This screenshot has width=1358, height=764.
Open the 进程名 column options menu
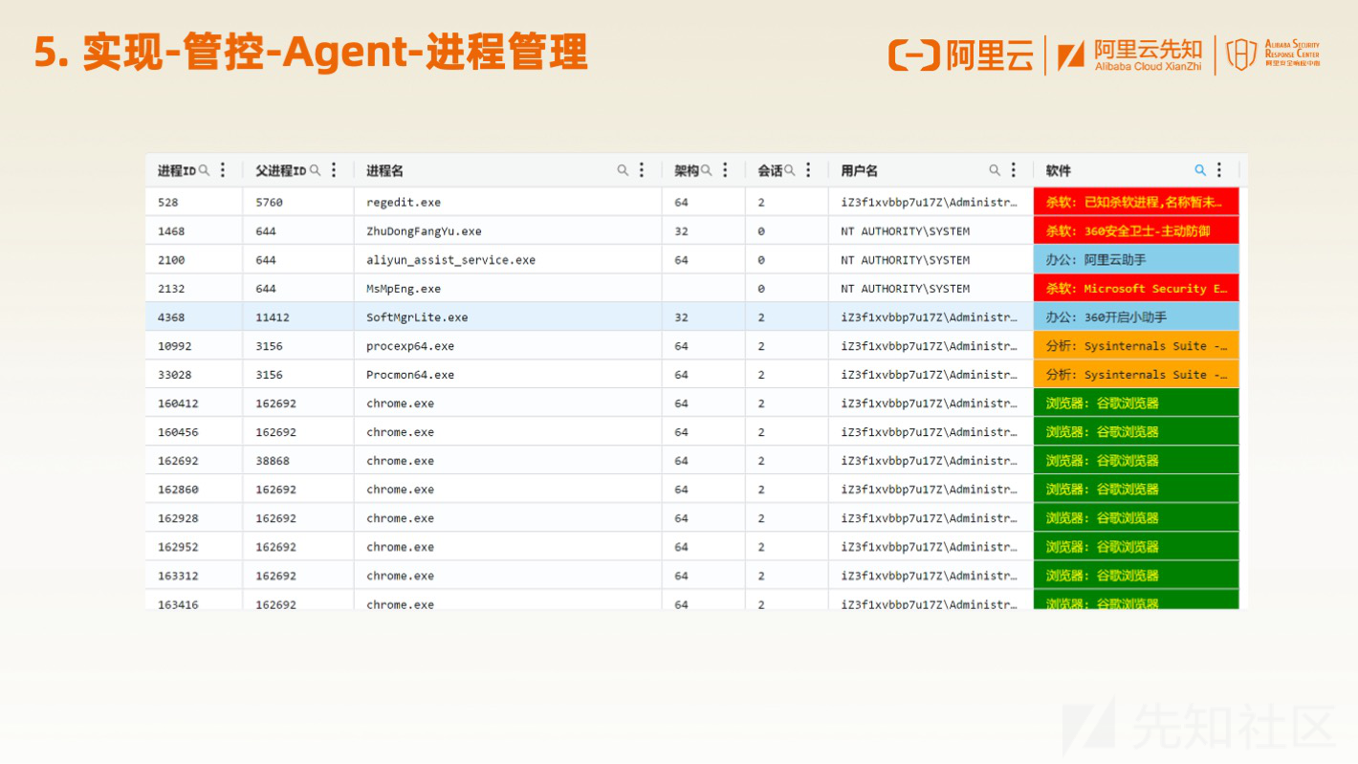click(x=642, y=170)
